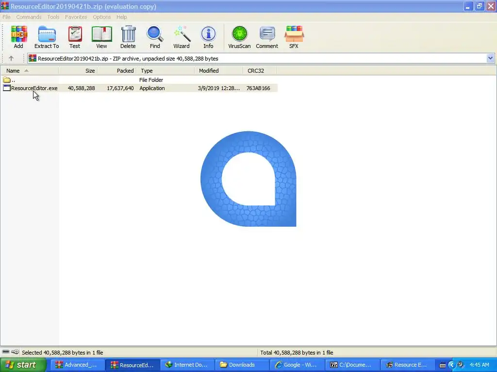Convert archive with SFX tool
The image size is (497, 372).
click(294, 37)
